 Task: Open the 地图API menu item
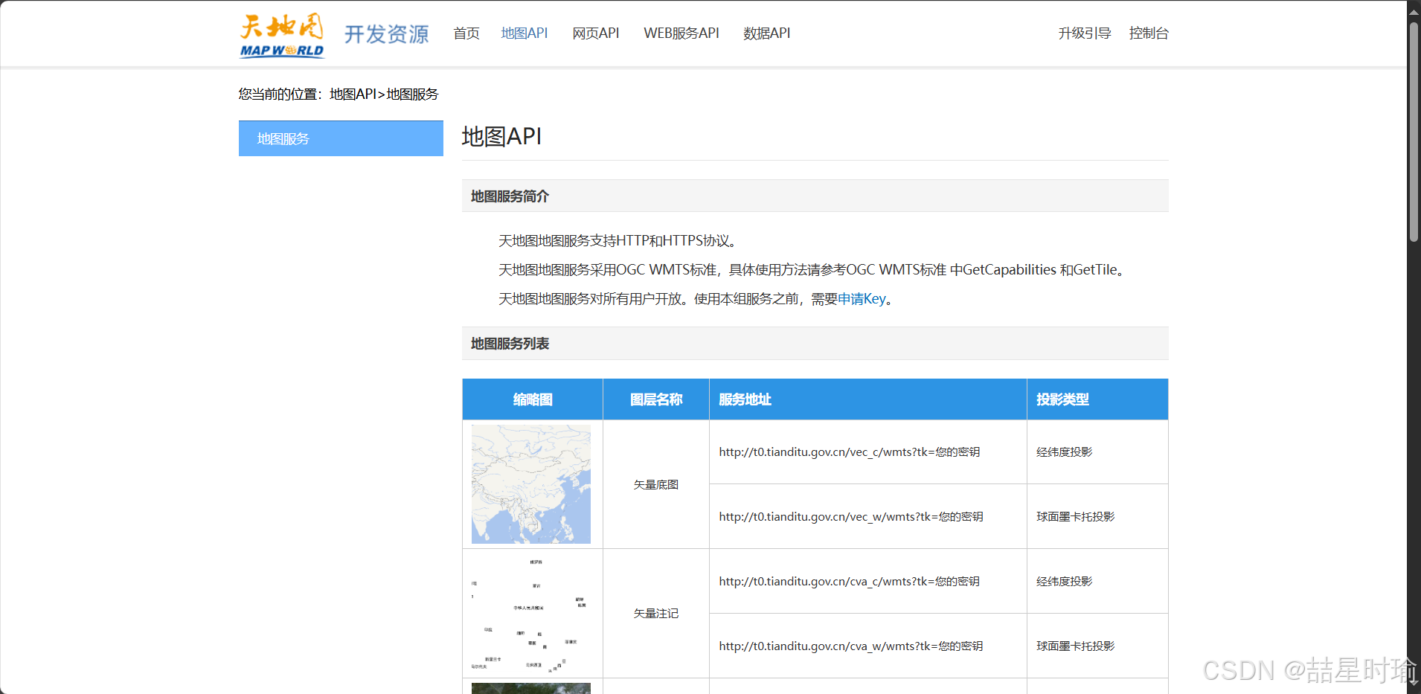(x=525, y=33)
